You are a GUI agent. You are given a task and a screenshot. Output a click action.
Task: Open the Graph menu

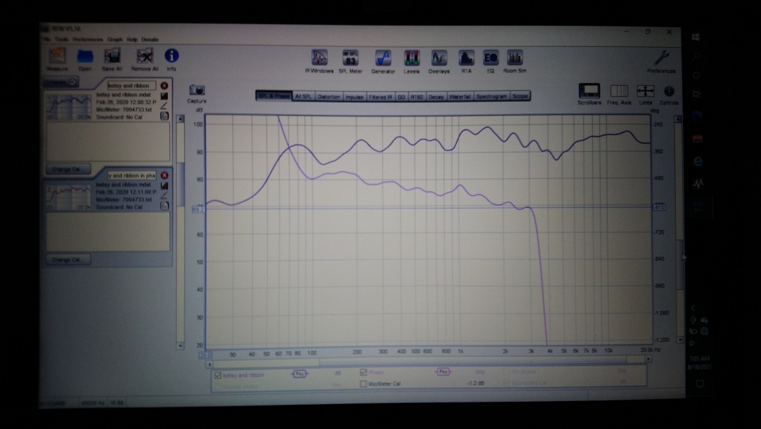pos(115,39)
